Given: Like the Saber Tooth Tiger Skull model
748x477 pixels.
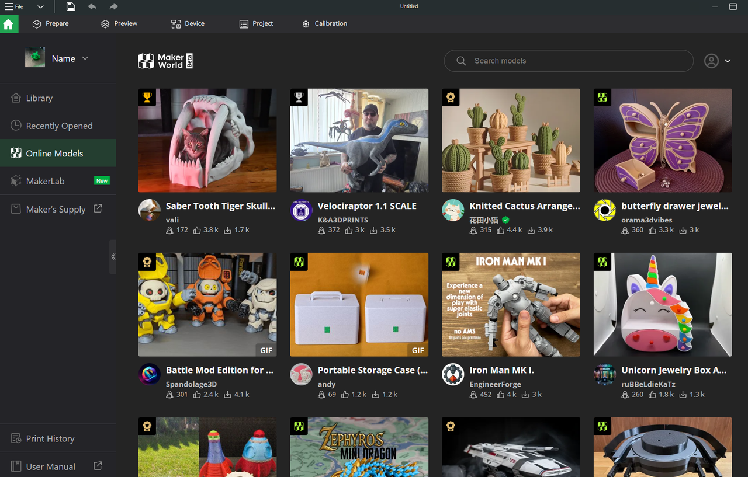Looking at the screenshot, I should click(x=198, y=230).
